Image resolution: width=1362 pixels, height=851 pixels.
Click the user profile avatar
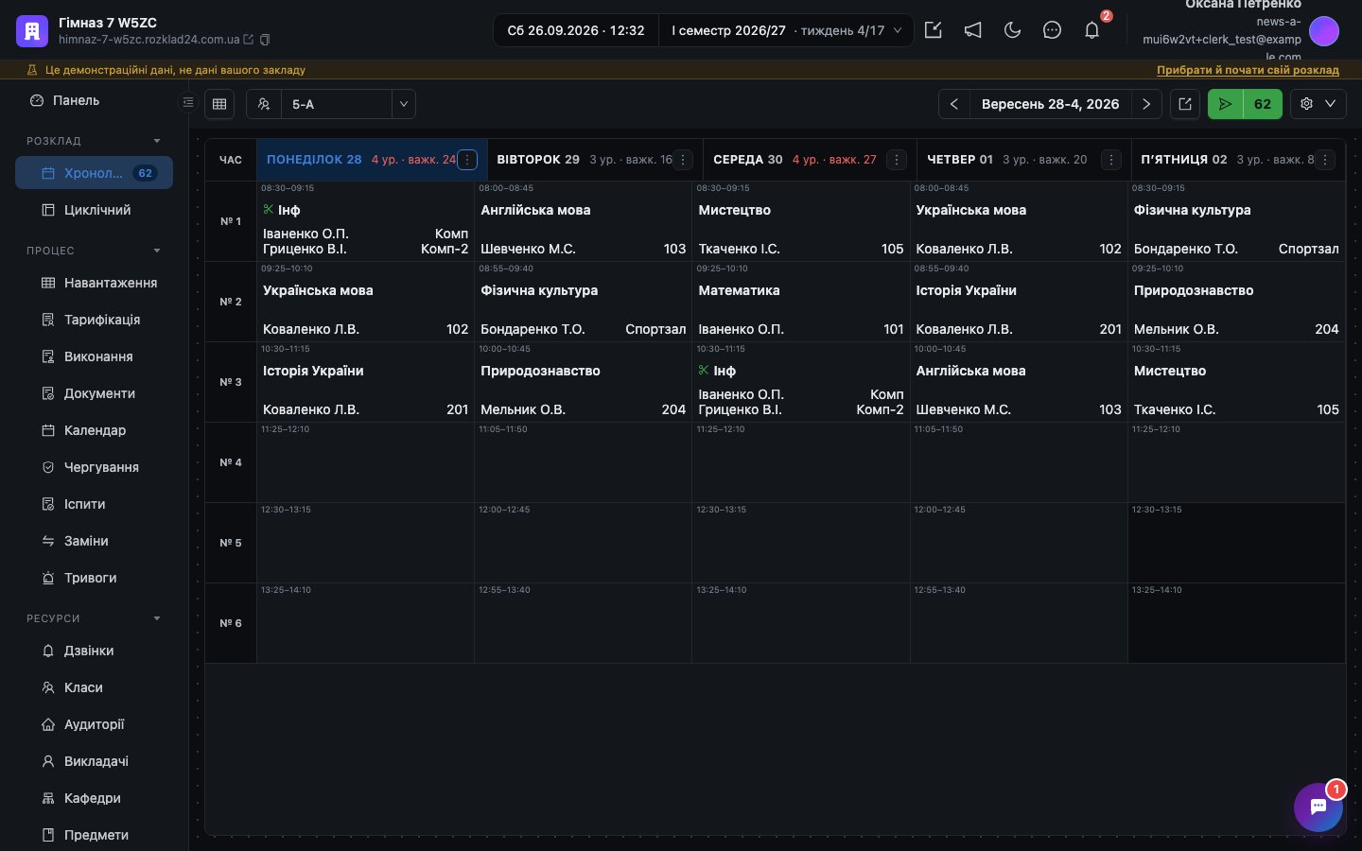(1324, 30)
